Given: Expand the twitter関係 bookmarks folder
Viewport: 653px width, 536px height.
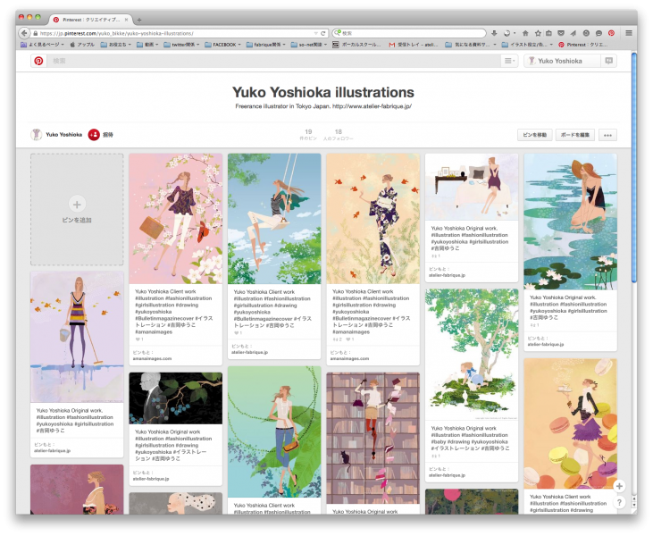Looking at the screenshot, I should tap(181, 45).
